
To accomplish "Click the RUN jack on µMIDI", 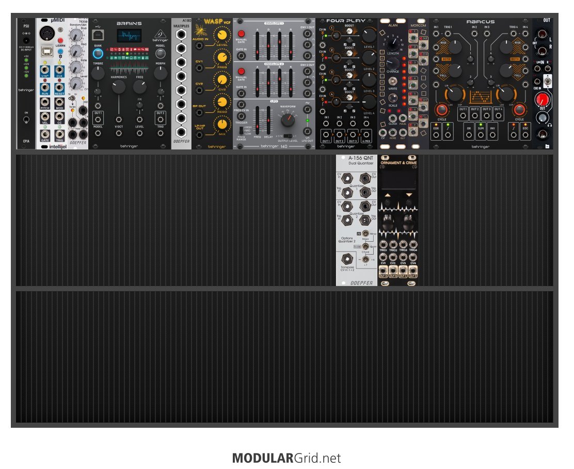I will [x=45, y=87].
